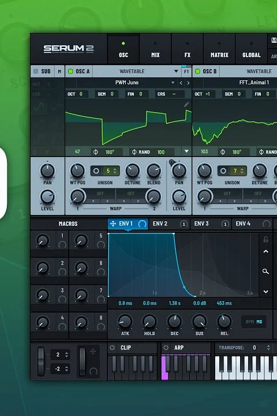Click the ATK envelope knob

125,321
